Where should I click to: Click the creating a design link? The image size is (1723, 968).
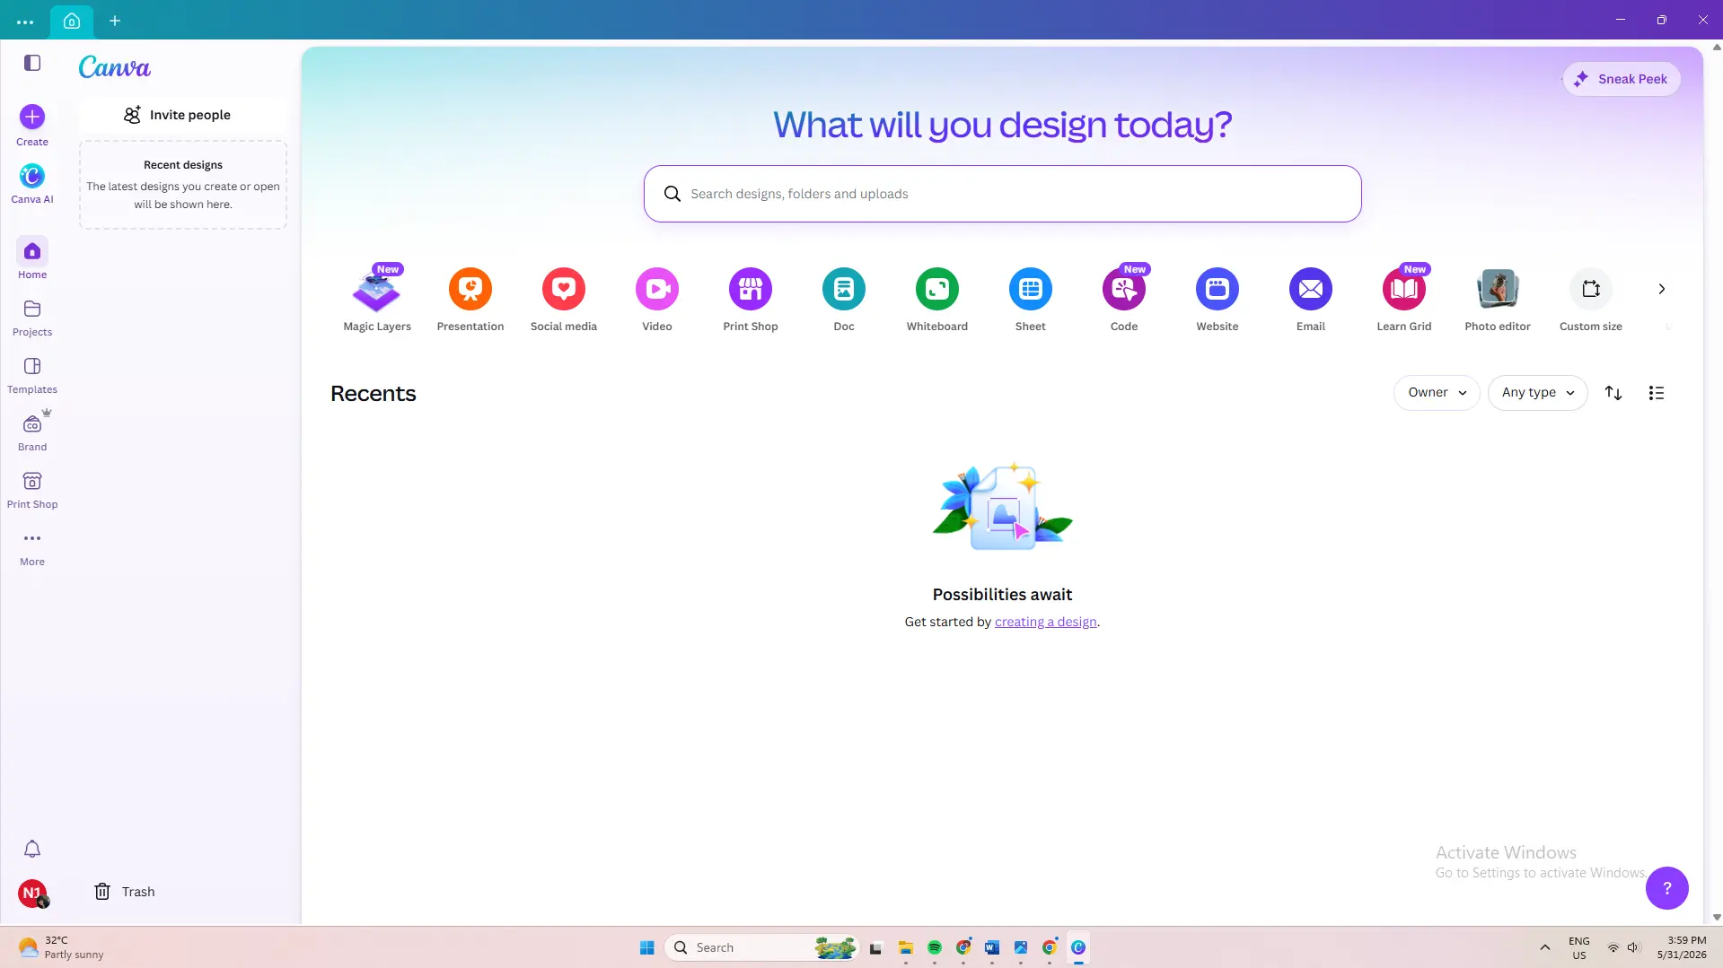pyautogui.click(x=1045, y=622)
